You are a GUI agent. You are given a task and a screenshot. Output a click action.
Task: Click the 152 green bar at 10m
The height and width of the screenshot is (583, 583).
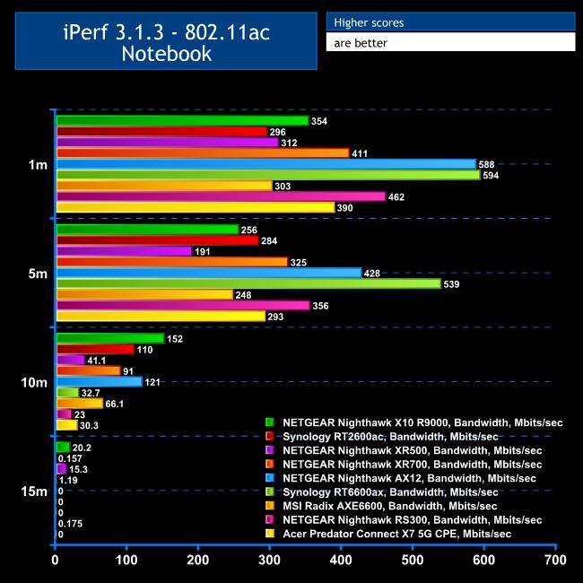click(110, 338)
